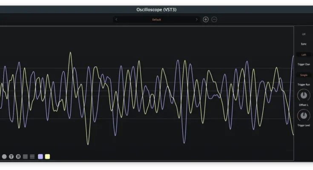Open the three-line grid lines icon
Viewport: 313px width, 170px height.
[x=32, y=157]
